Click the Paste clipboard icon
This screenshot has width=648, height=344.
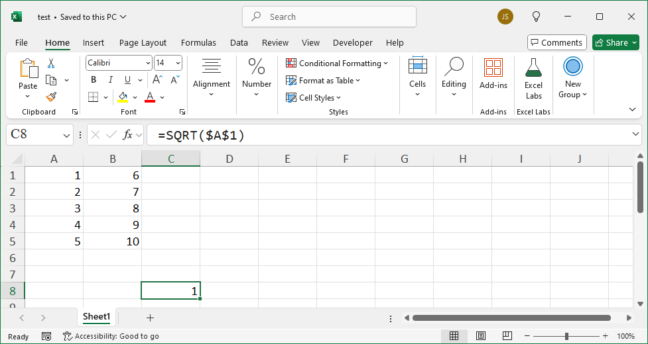tap(28, 68)
